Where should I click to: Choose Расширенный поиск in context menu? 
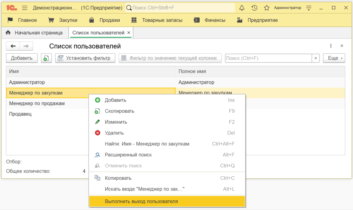click(x=167, y=155)
